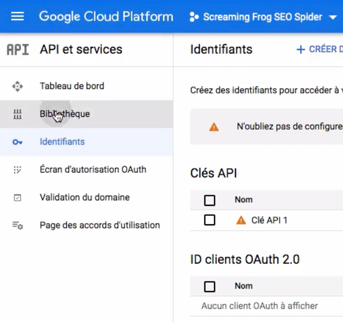Viewport: 343px width, 322px height.
Task: Go to Bibliothèque in sidebar
Action: point(86,114)
